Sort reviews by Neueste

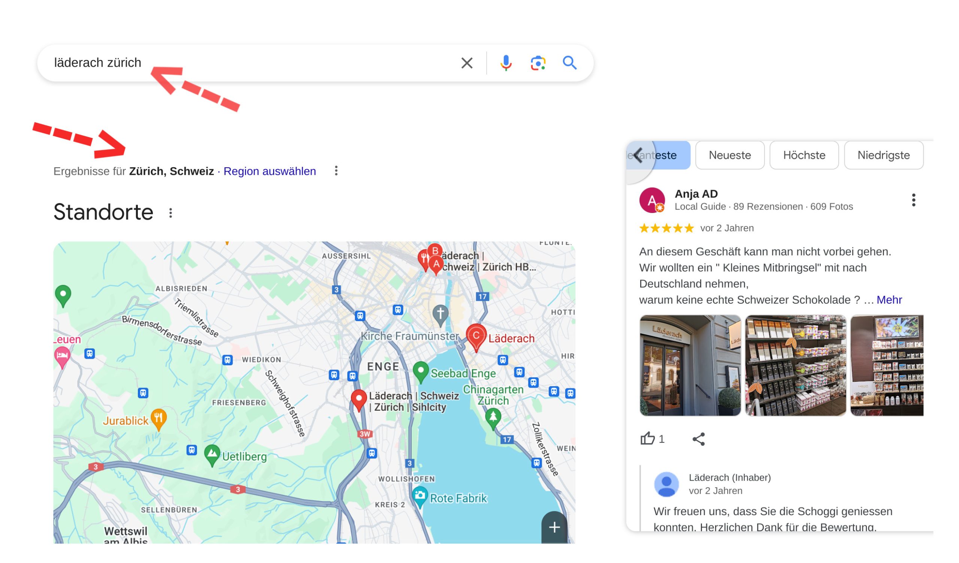pos(729,155)
